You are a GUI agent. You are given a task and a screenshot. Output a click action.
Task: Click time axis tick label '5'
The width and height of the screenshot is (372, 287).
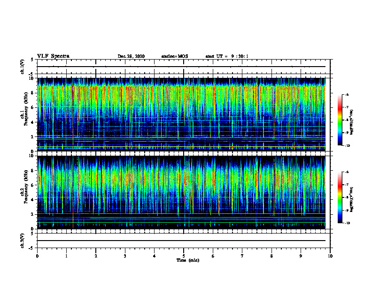tap(184, 256)
